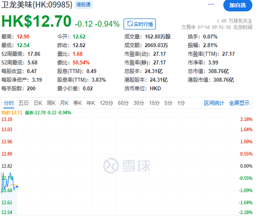Select the 60分 interval tab
The width and height of the screenshot is (261, 216).
pyautogui.click(x=123, y=103)
